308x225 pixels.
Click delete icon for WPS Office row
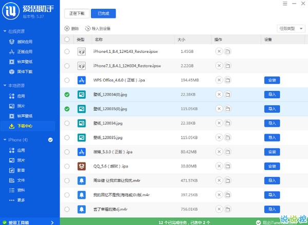coord(219,80)
